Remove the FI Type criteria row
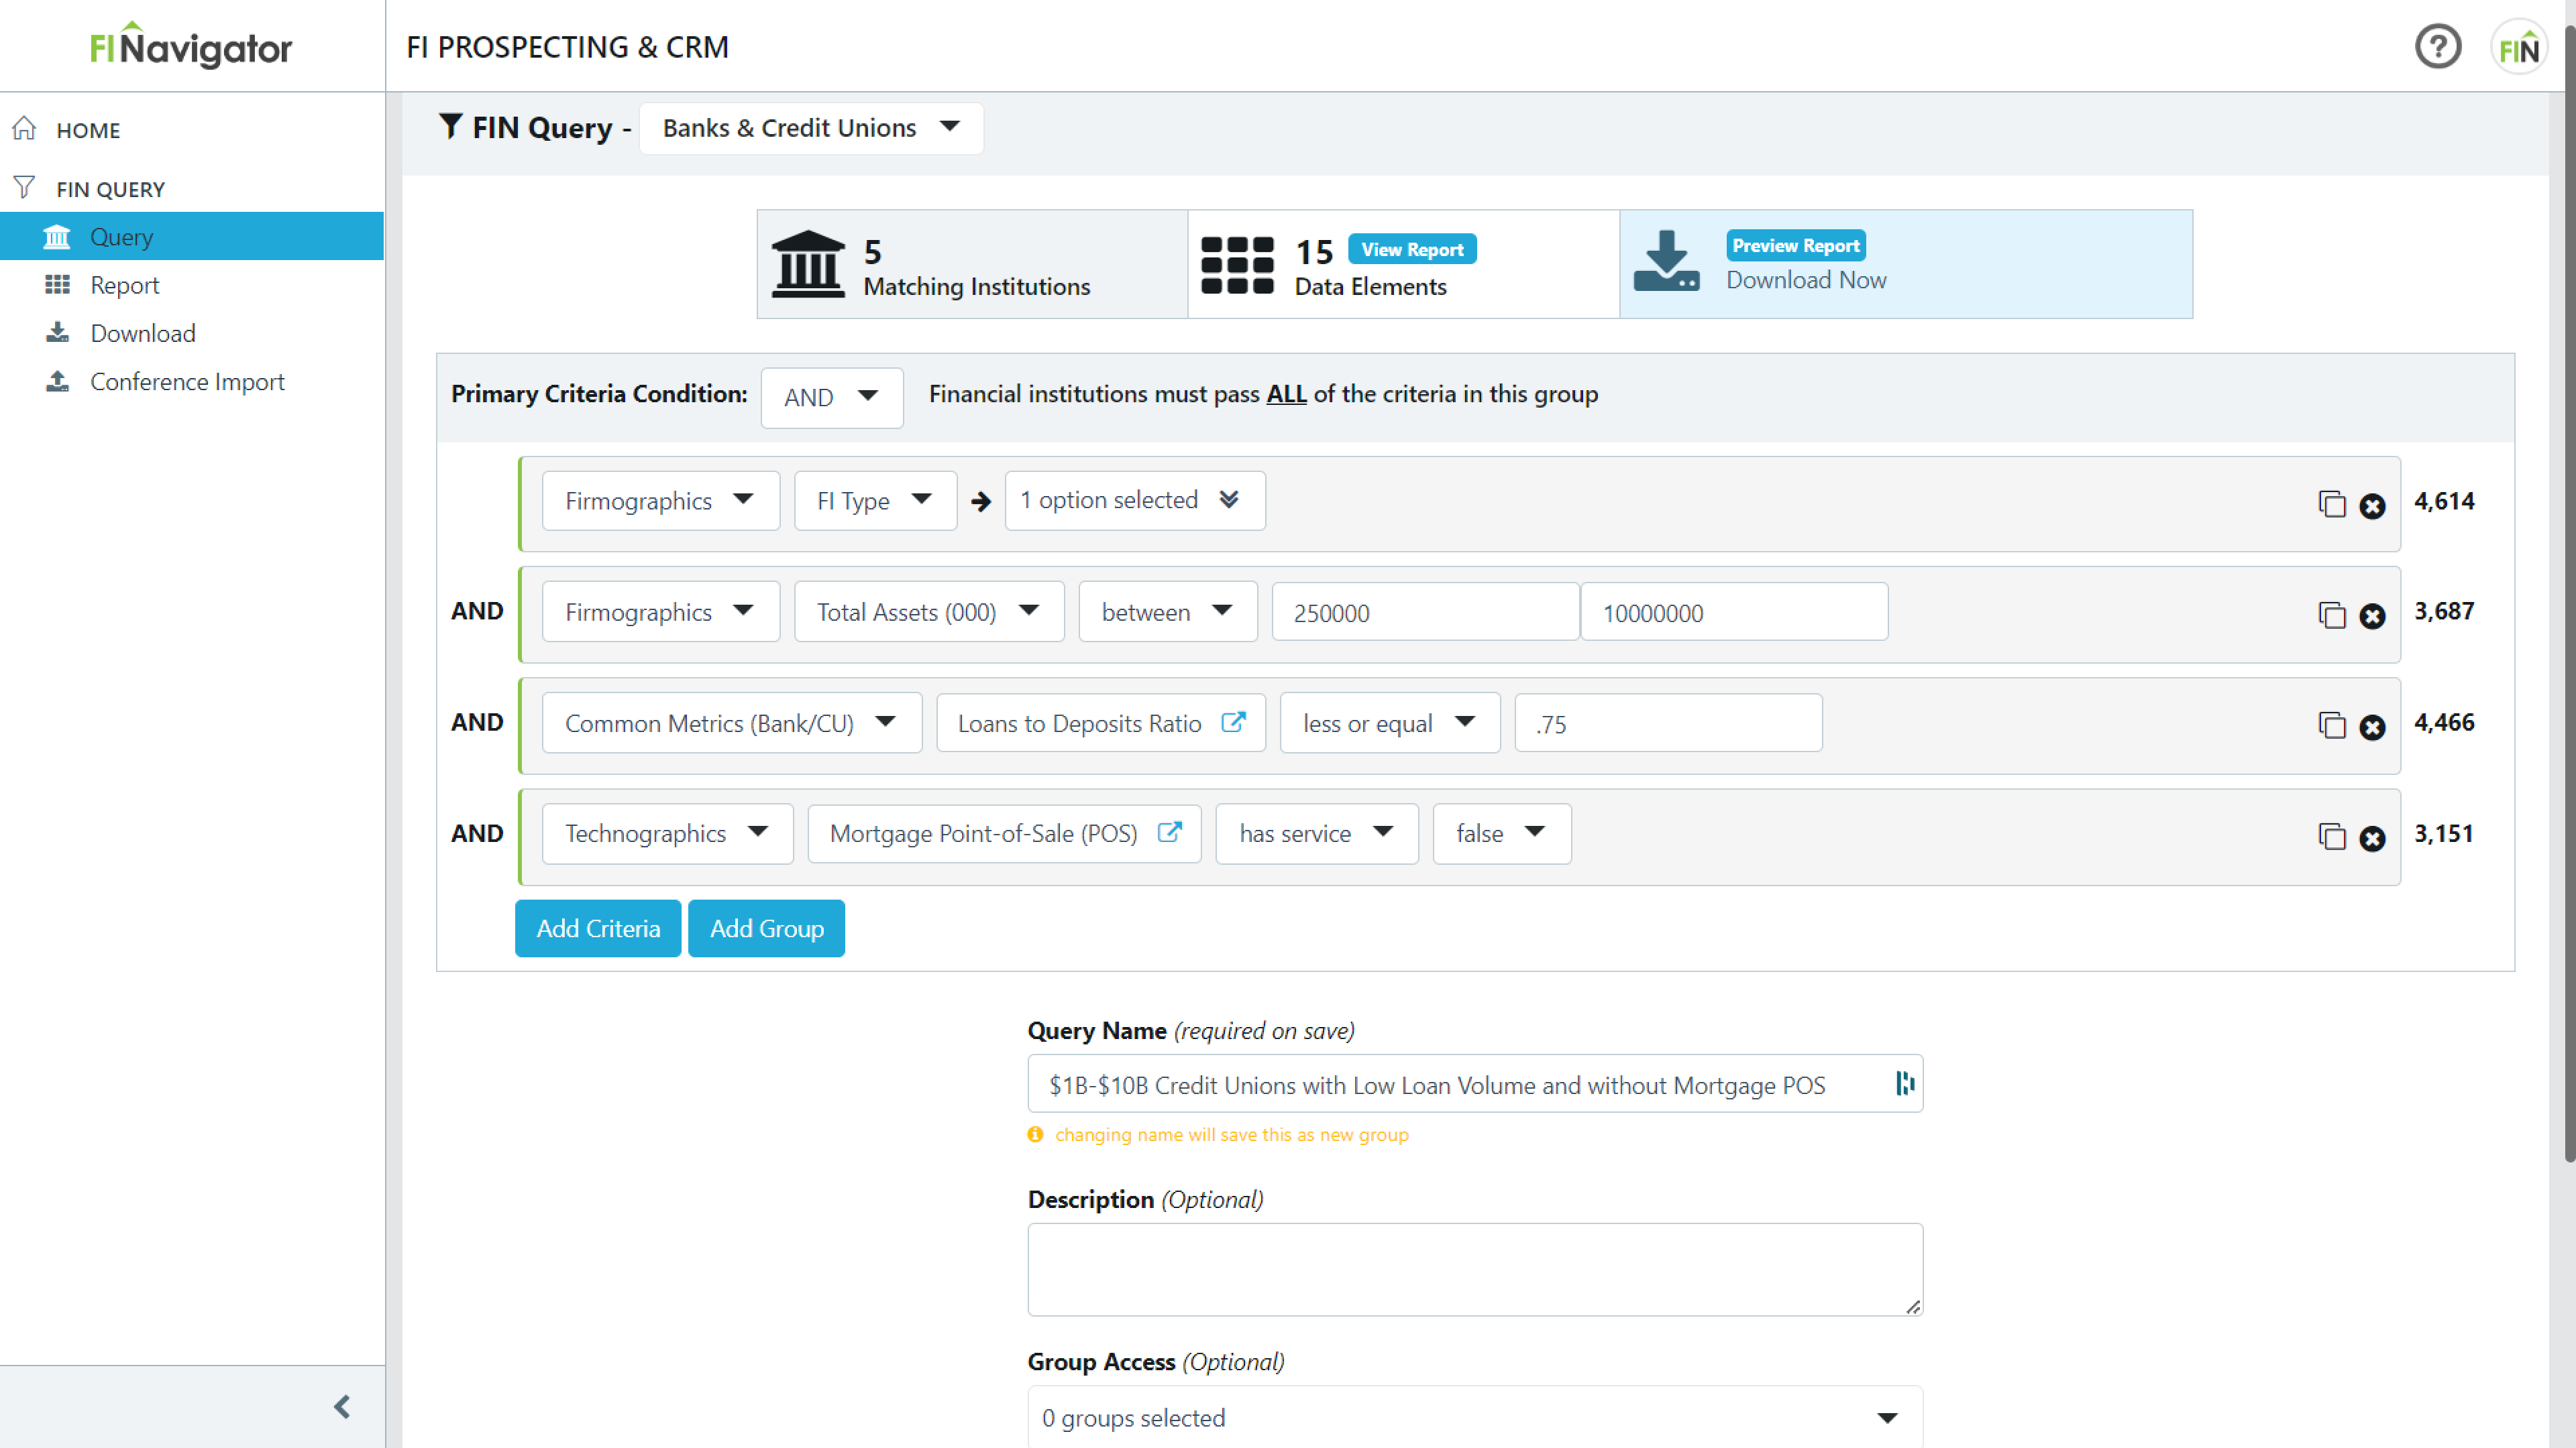This screenshot has height=1448, width=2576. [2372, 505]
